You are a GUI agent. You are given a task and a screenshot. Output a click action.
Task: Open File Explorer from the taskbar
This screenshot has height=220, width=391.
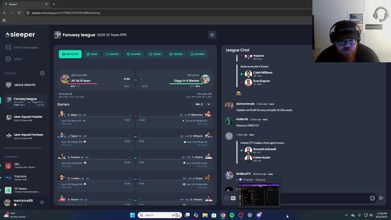(x=205, y=215)
